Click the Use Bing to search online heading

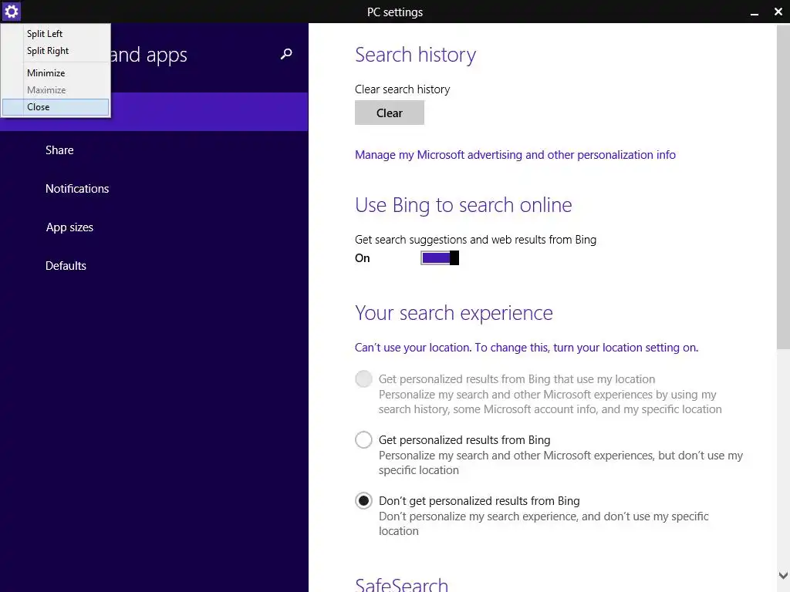(x=464, y=205)
